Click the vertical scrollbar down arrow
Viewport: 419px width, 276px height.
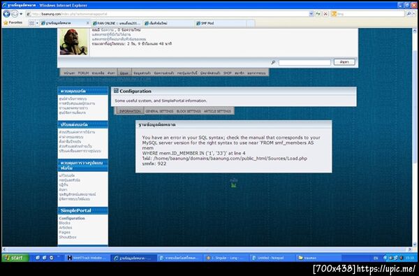click(x=415, y=244)
